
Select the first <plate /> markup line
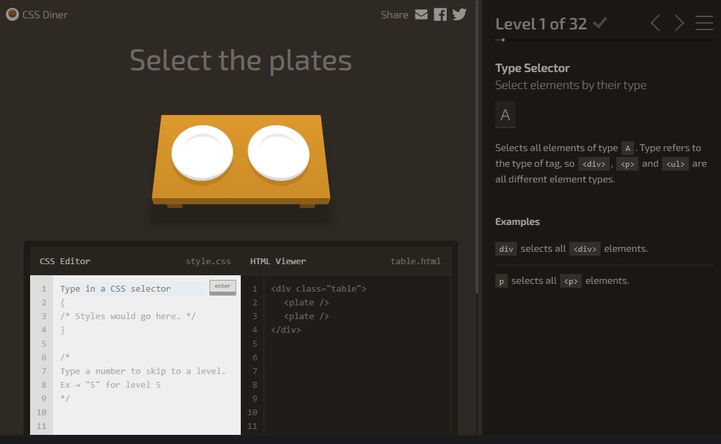[306, 302]
